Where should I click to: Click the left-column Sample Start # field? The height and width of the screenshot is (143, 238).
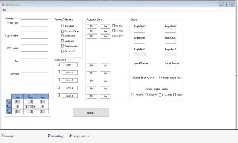pos(140,30)
